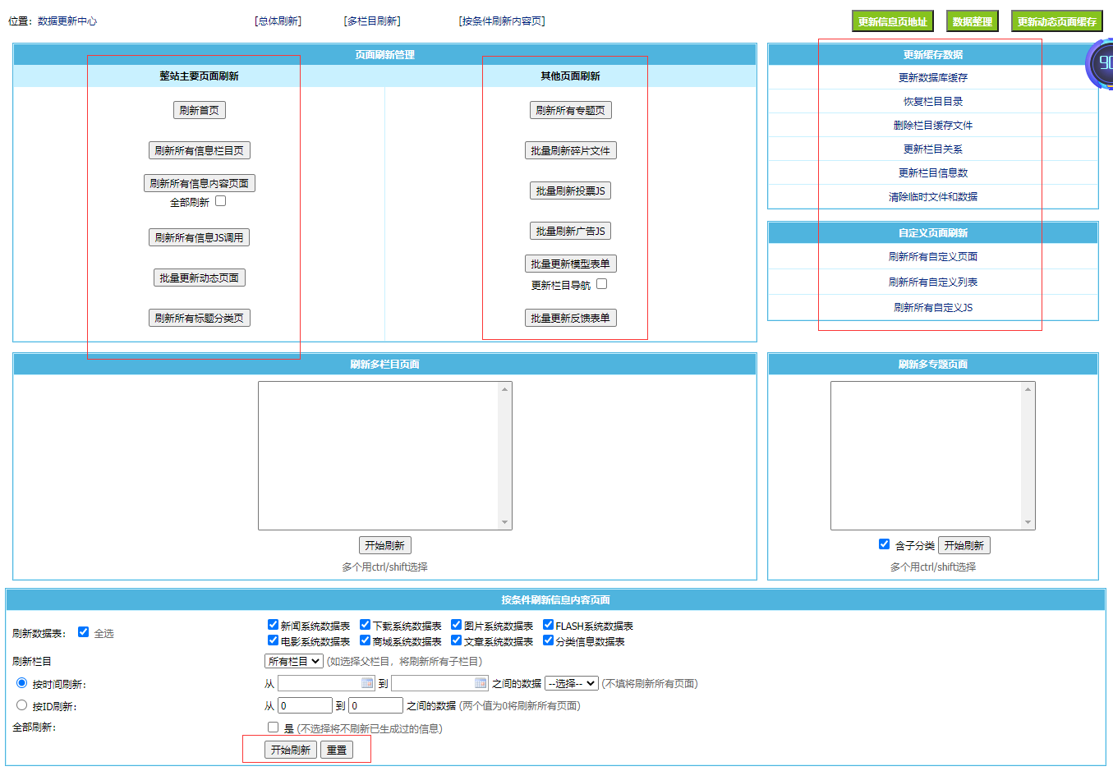Click the ending ID input field
1113x771 pixels.
click(x=375, y=705)
